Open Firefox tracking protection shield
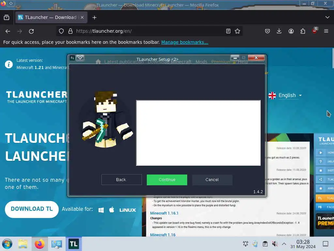This screenshot has width=334, height=251. [61, 31]
